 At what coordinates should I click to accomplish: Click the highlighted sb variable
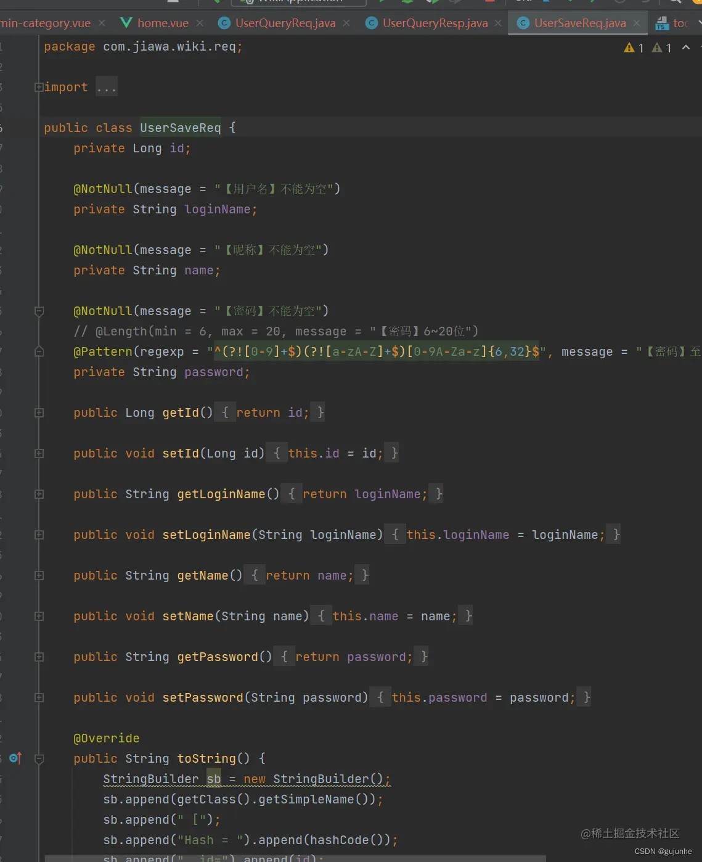(x=214, y=779)
